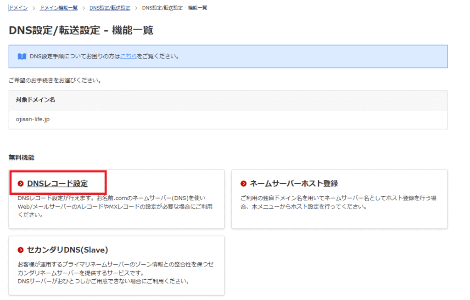Open ネームサーバーホスト登録 option
The width and height of the screenshot is (470, 300).
294,183
